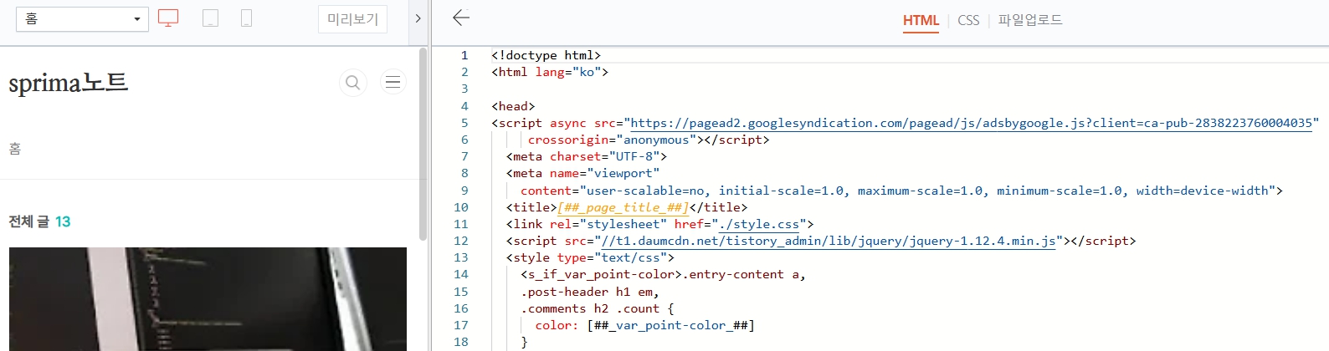1329x351 pixels.
Task: Select the HTML editor tab
Action: [x=921, y=20]
